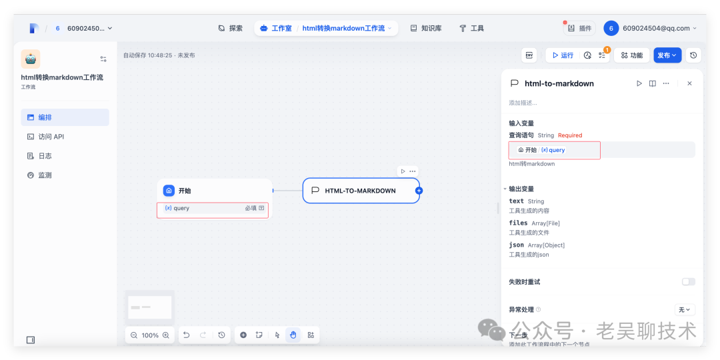Go to the 工具 tab
720x360 pixels.
(471, 29)
